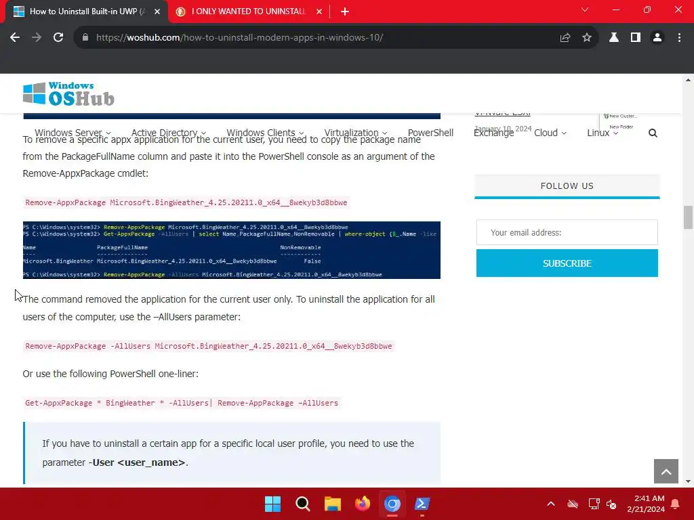Expand the Cloud menu
This screenshot has height=520, width=694.
(x=550, y=133)
